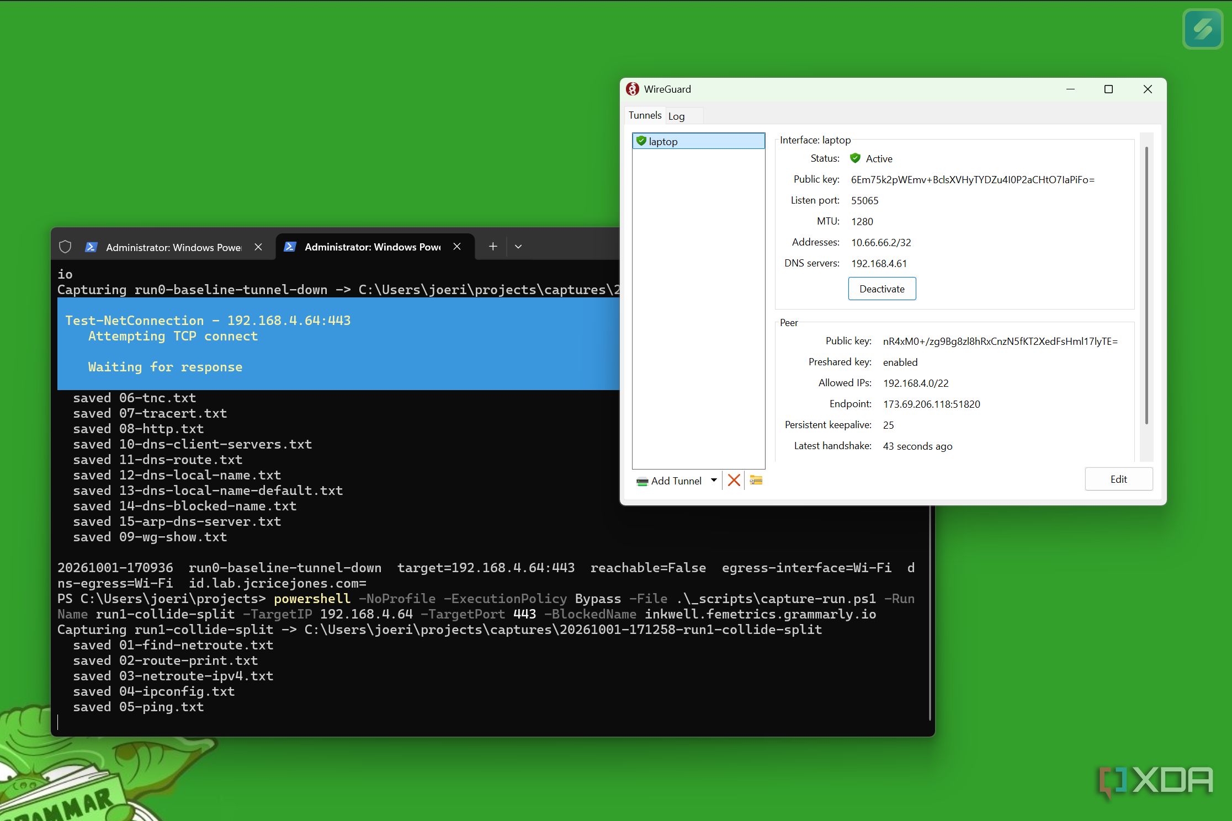Screen dimensions: 1232x821
Task: Click the shield icon in the Terminal tab bar
Action: (x=65, y=247)
